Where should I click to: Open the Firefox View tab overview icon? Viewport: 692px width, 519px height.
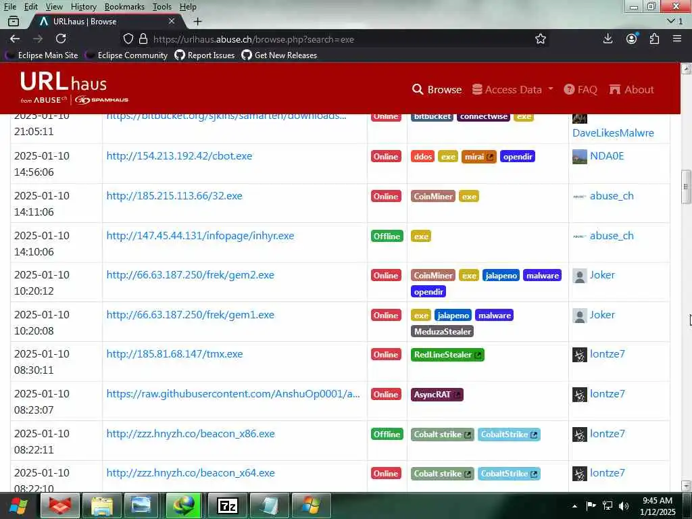click(14, 21)
